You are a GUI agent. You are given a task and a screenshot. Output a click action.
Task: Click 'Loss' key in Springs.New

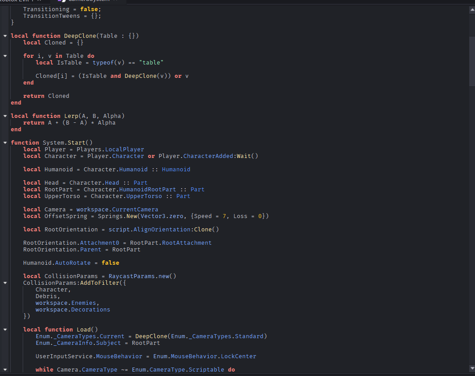click(240, 216)
